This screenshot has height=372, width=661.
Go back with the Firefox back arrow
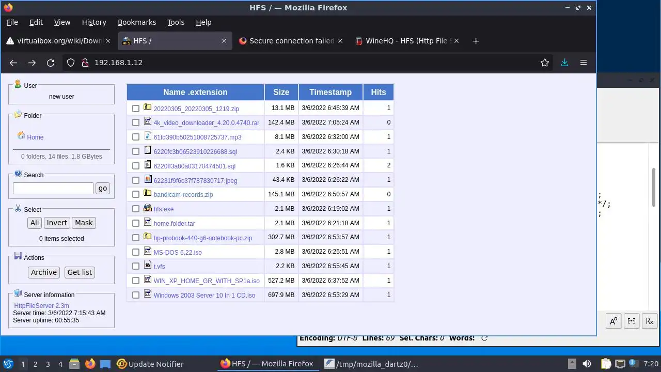click(x=13, y=63)
